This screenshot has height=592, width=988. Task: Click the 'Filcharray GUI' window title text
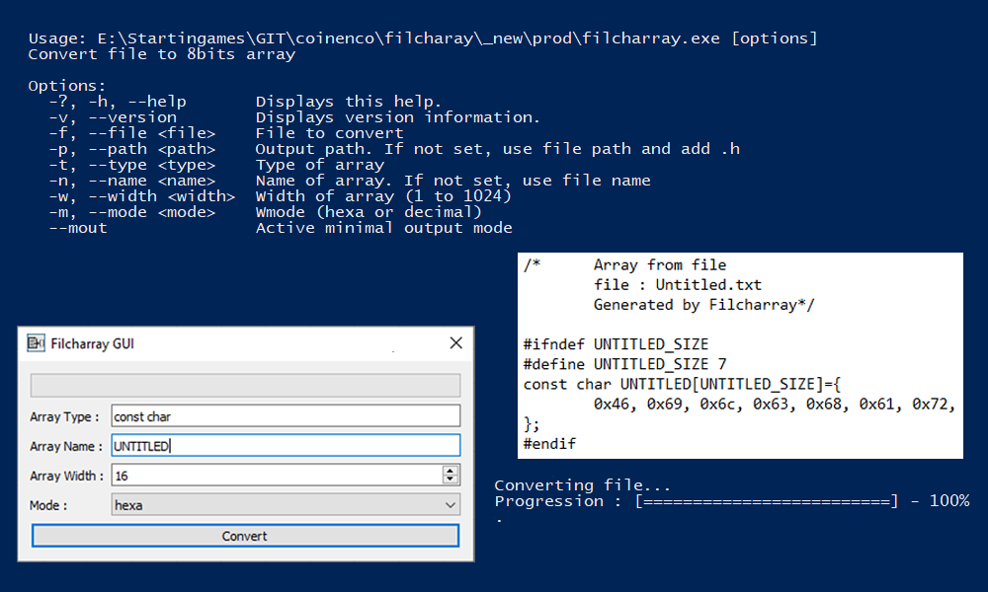pyautogui.click(x=93, y=343)
